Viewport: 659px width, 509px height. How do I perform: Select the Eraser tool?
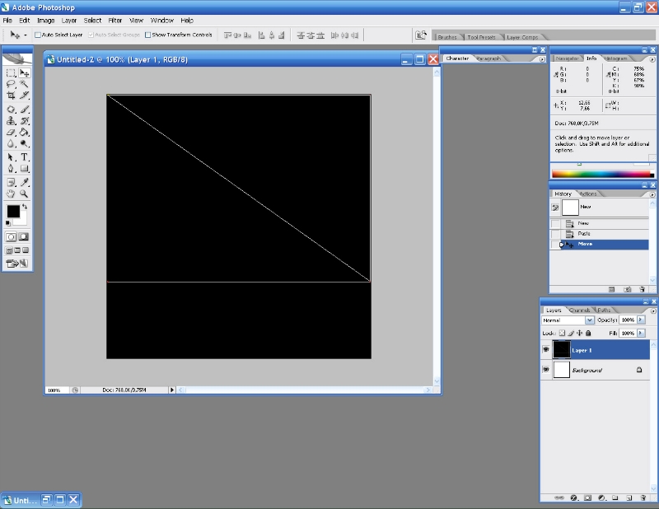point(12,132)
